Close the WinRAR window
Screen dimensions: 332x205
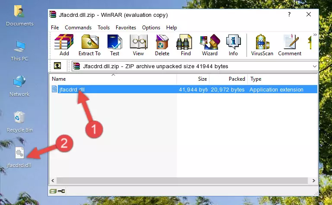click(309, 14)
